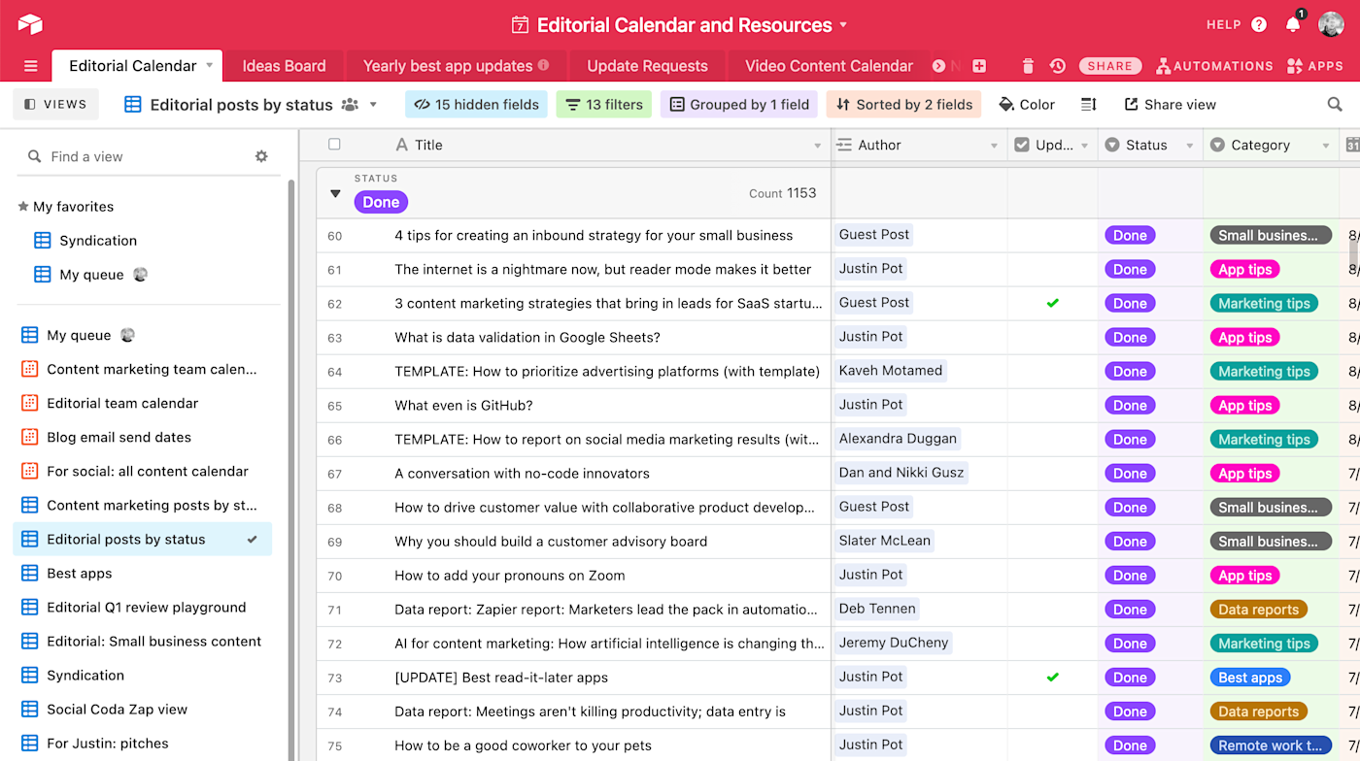The height and width of the screenshot is (761, 1360).
Task: Open Content marketing team calendar view icon
Action: click(30, 369)
